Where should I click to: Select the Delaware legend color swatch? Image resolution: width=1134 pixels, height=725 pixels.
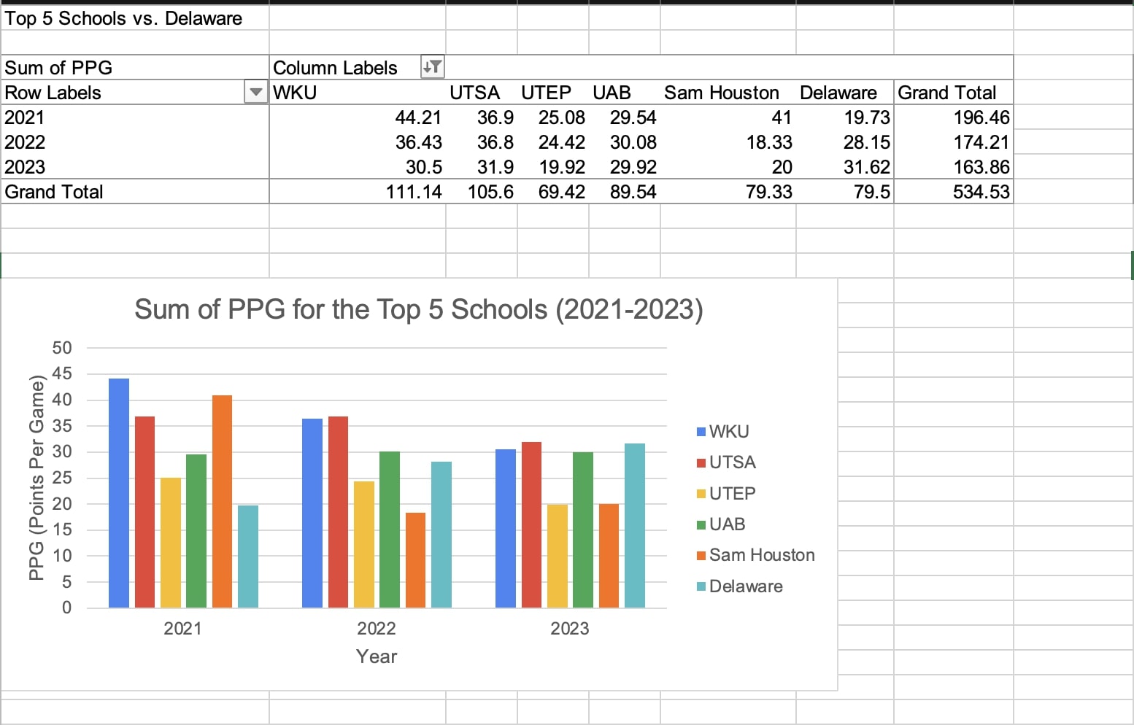pyautogui.click(x=701, y=586)
